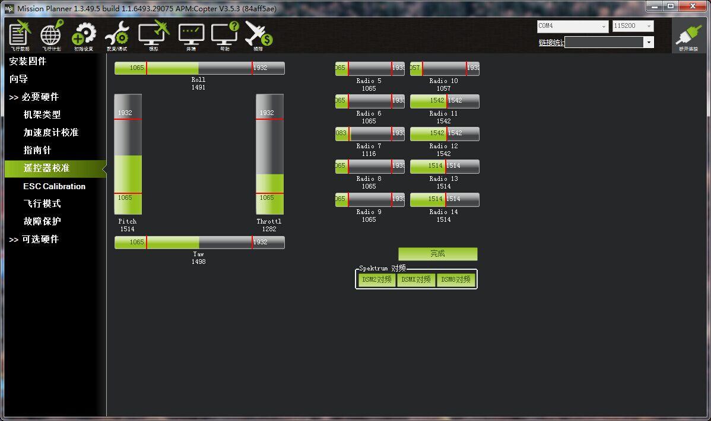Click the 完成 button
Screen dimensions: 711x421
click(x=437, y=254)
